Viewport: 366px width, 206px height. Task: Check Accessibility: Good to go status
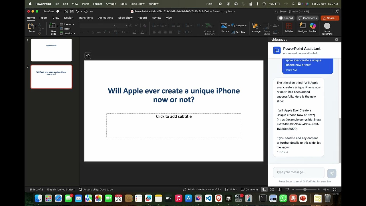(96, 189)
